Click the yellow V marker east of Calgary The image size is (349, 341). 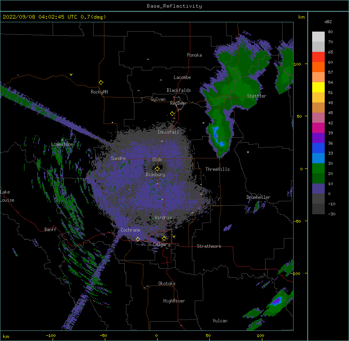click(174, 237)
